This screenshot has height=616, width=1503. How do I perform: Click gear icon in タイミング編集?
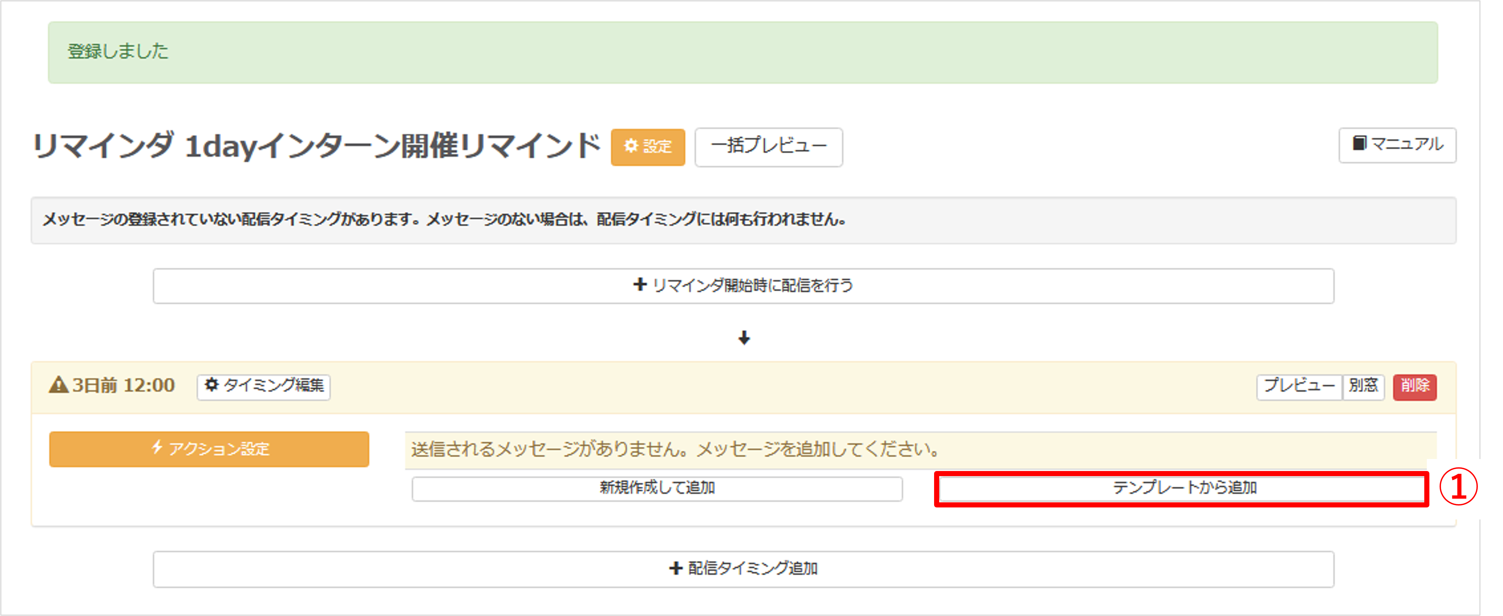tap(212, 385)
